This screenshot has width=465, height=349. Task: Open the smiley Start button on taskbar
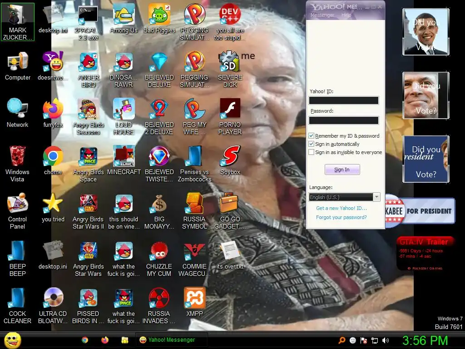[x=12, y=340]
